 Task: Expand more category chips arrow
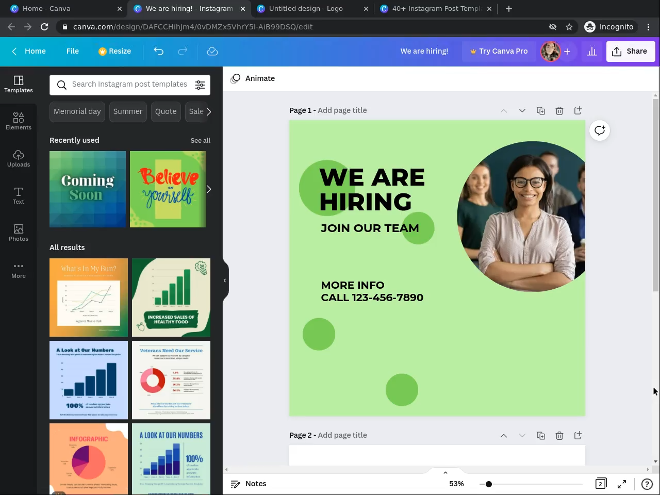point(209,111)
